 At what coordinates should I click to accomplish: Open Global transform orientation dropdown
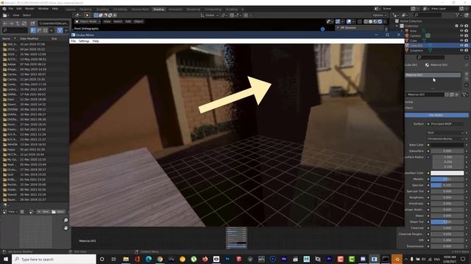click(210, 15)
